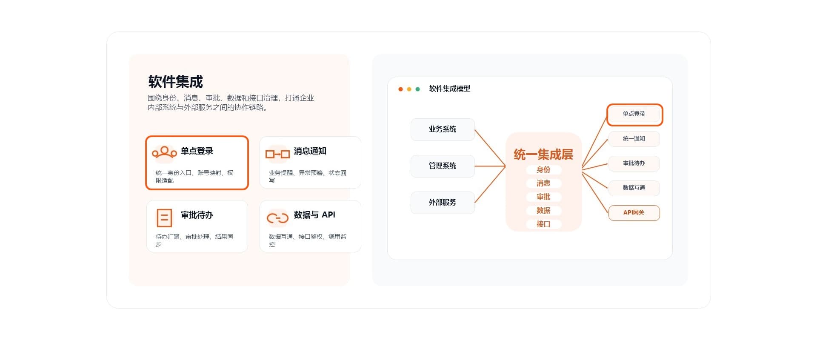
Task: Click the 数据与 API link icon
Action: click(277, 218)
